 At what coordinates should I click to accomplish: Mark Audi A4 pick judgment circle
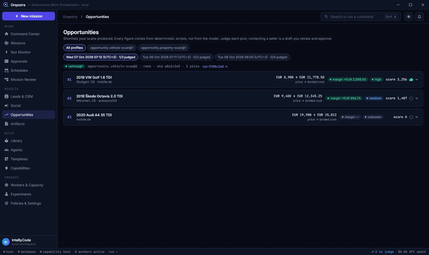411,117
